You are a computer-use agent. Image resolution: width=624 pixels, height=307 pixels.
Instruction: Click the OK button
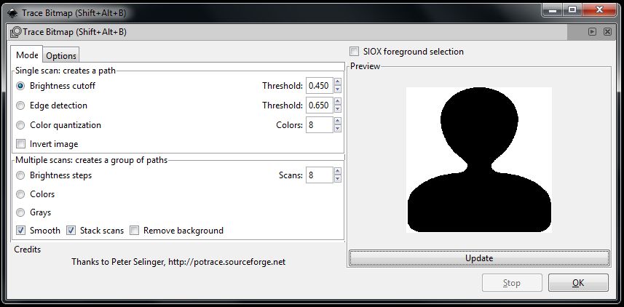(x=578, y=283)
